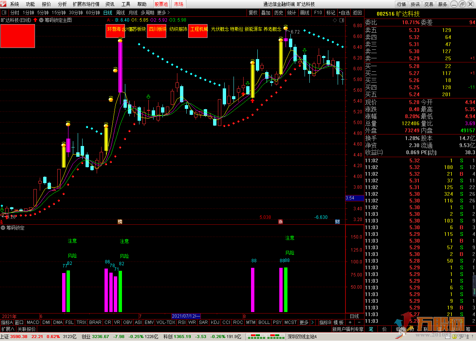Toggle 叠加 overlay option
The image size is (476, 341).
266,13
